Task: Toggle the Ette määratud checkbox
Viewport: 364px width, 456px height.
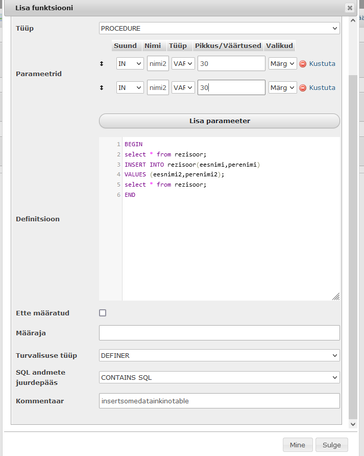Action: [x=103, y=313]
